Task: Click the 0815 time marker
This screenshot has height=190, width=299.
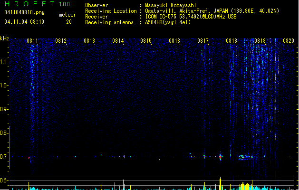Action: coord(146,41)
